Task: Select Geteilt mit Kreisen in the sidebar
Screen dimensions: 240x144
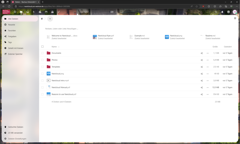Action: [x=20, y=48]
